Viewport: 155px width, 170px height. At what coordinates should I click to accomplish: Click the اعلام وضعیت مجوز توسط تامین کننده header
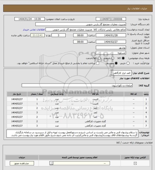[80, 157]
